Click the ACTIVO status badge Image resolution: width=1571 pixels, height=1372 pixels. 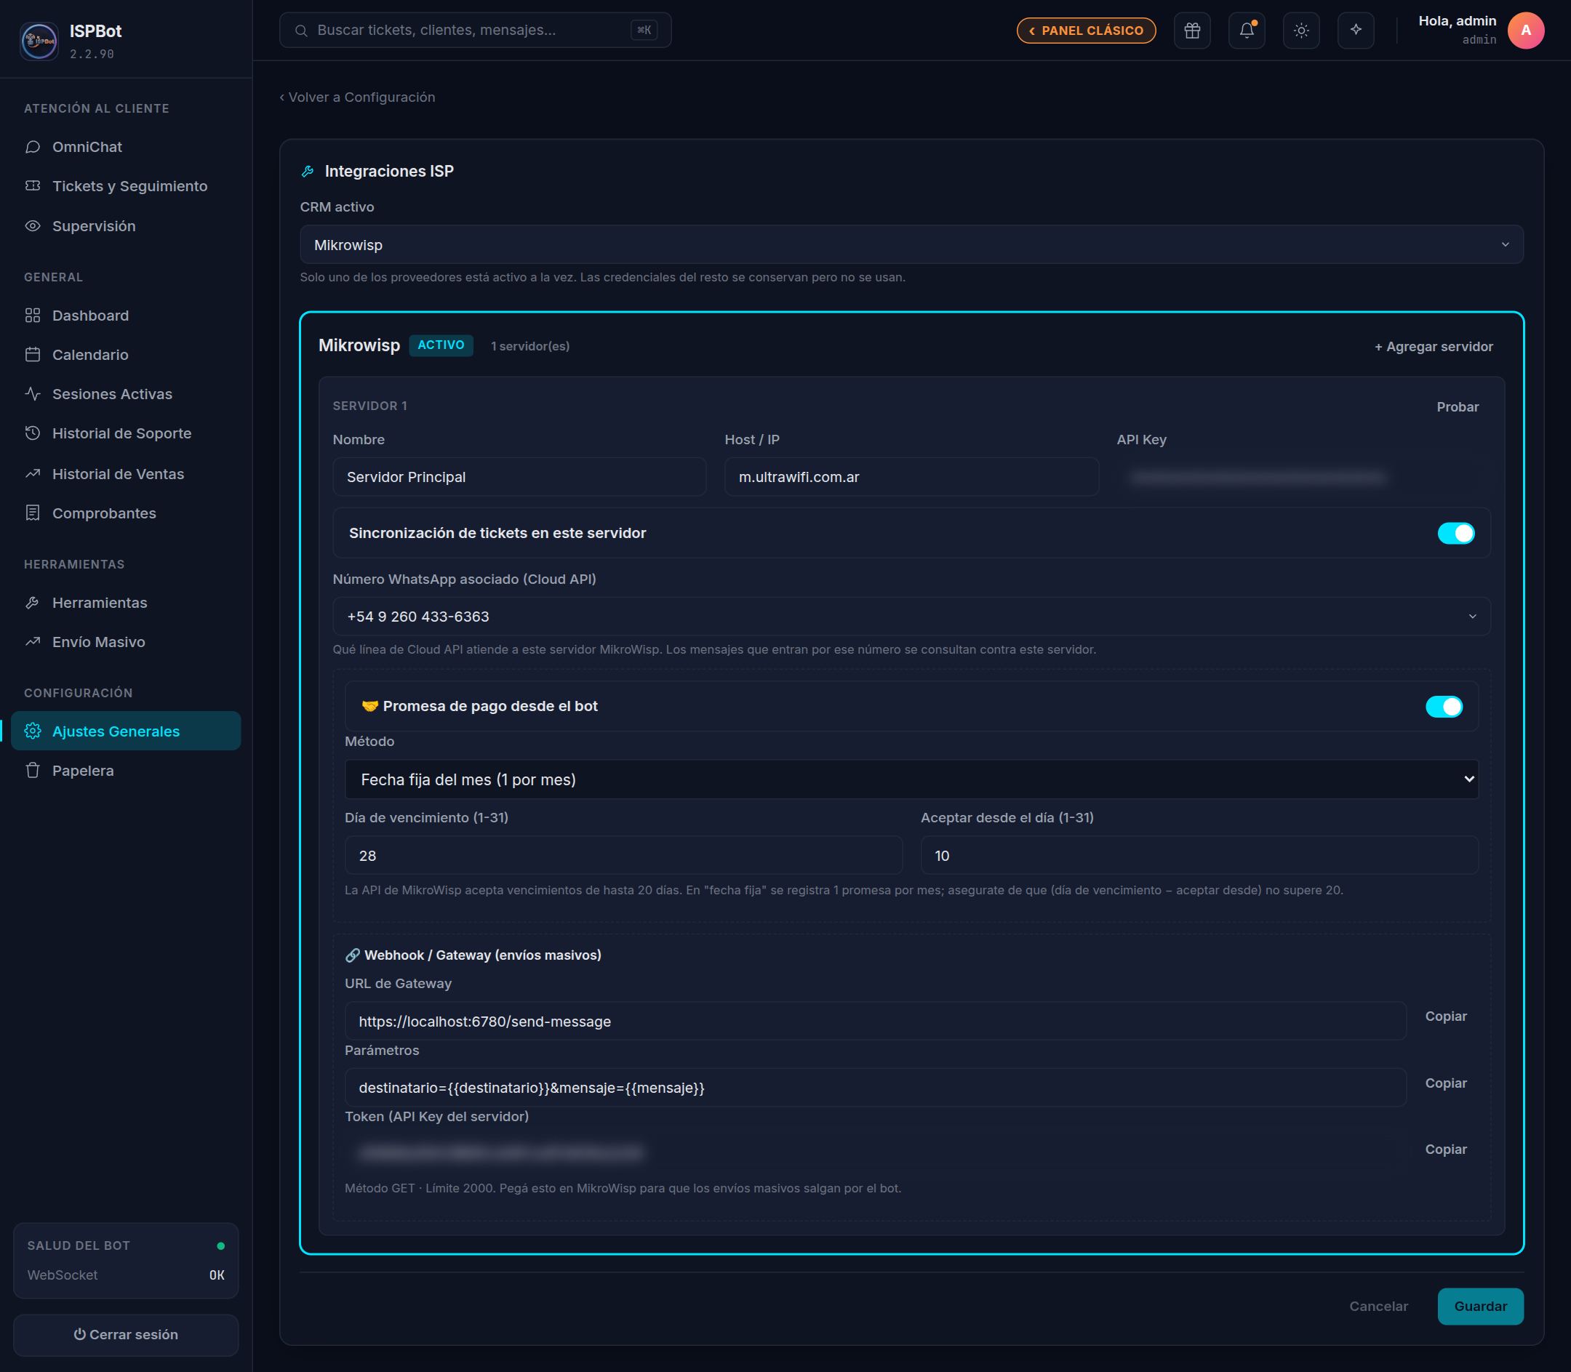[x=441, y=345]
